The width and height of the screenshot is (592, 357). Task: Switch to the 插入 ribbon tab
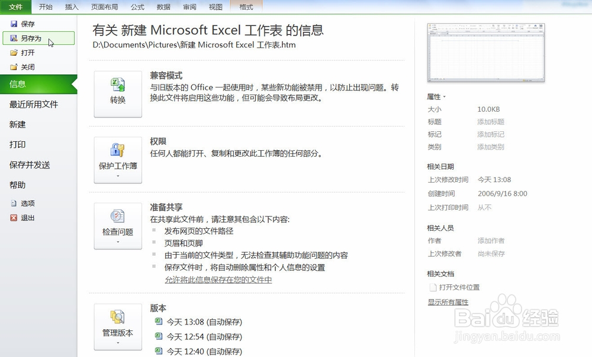pos(72,7)
